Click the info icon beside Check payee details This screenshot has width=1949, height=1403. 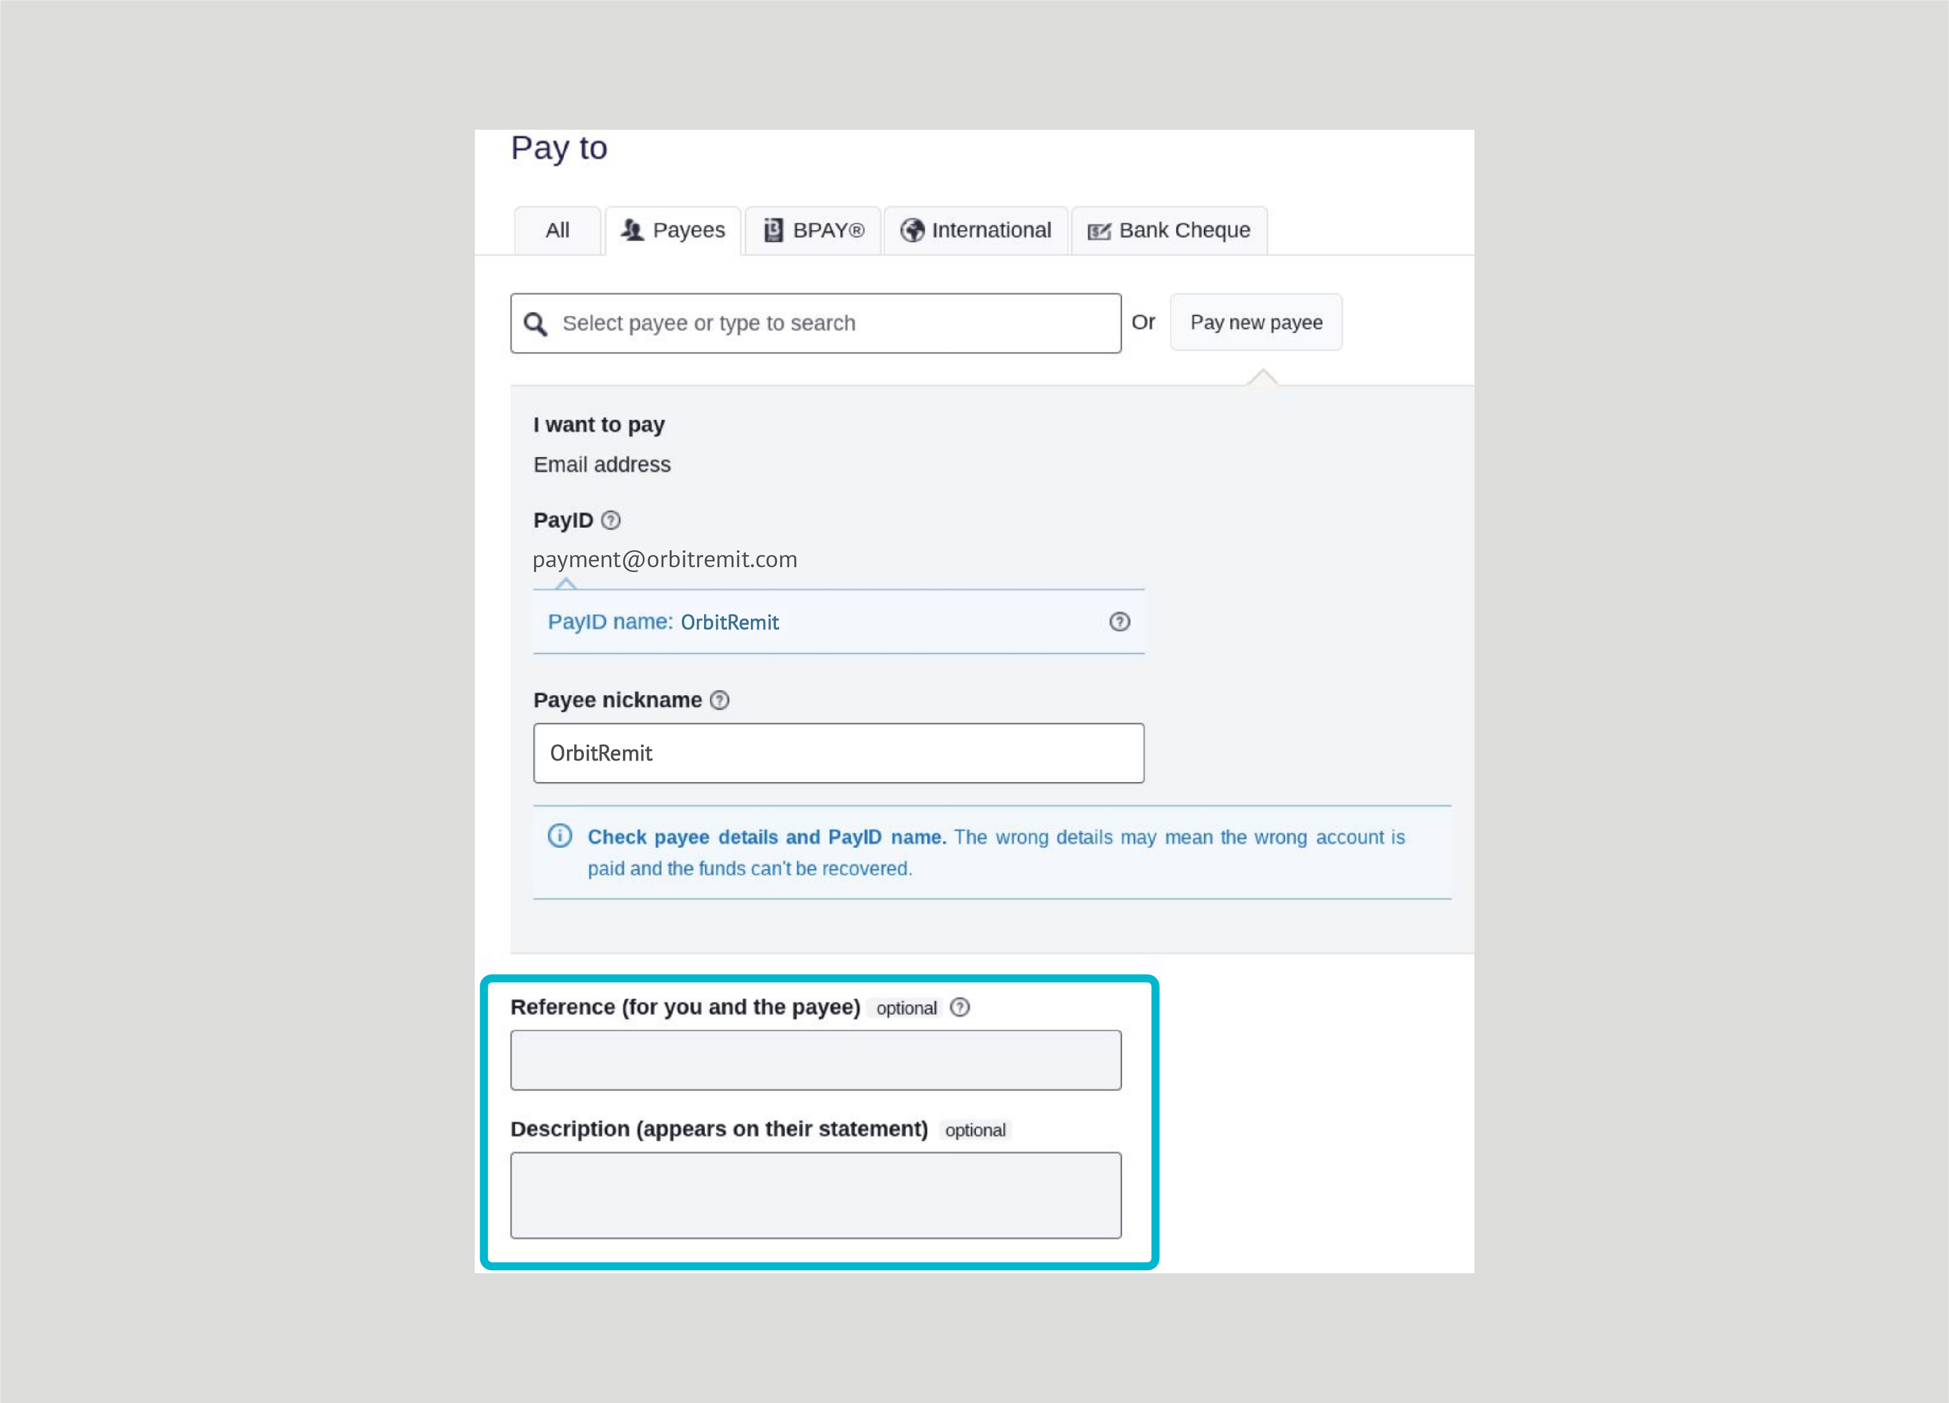click(559, 836)
